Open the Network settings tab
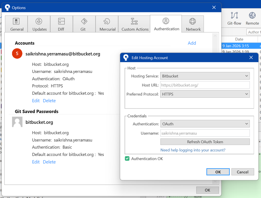 tap(193, 24)
